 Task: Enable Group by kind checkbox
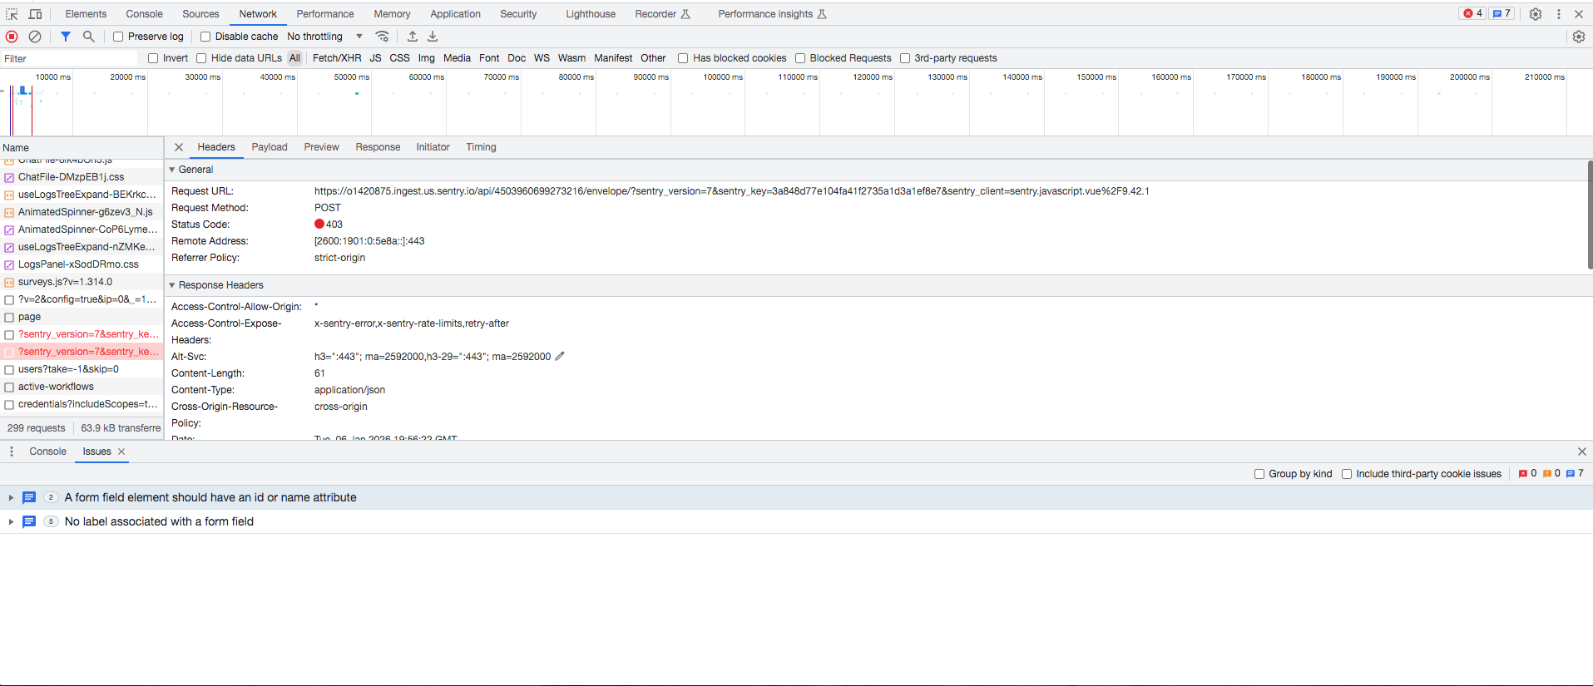[1259, 474]
